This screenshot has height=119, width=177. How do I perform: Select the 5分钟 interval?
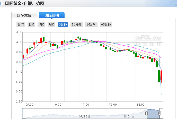63,24
